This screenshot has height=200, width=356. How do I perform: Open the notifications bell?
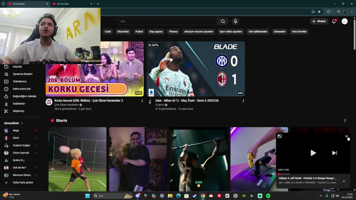(x=334, y=21)
